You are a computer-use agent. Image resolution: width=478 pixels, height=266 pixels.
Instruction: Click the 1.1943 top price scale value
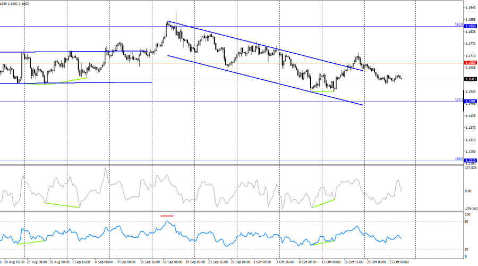tap(470, 7)
